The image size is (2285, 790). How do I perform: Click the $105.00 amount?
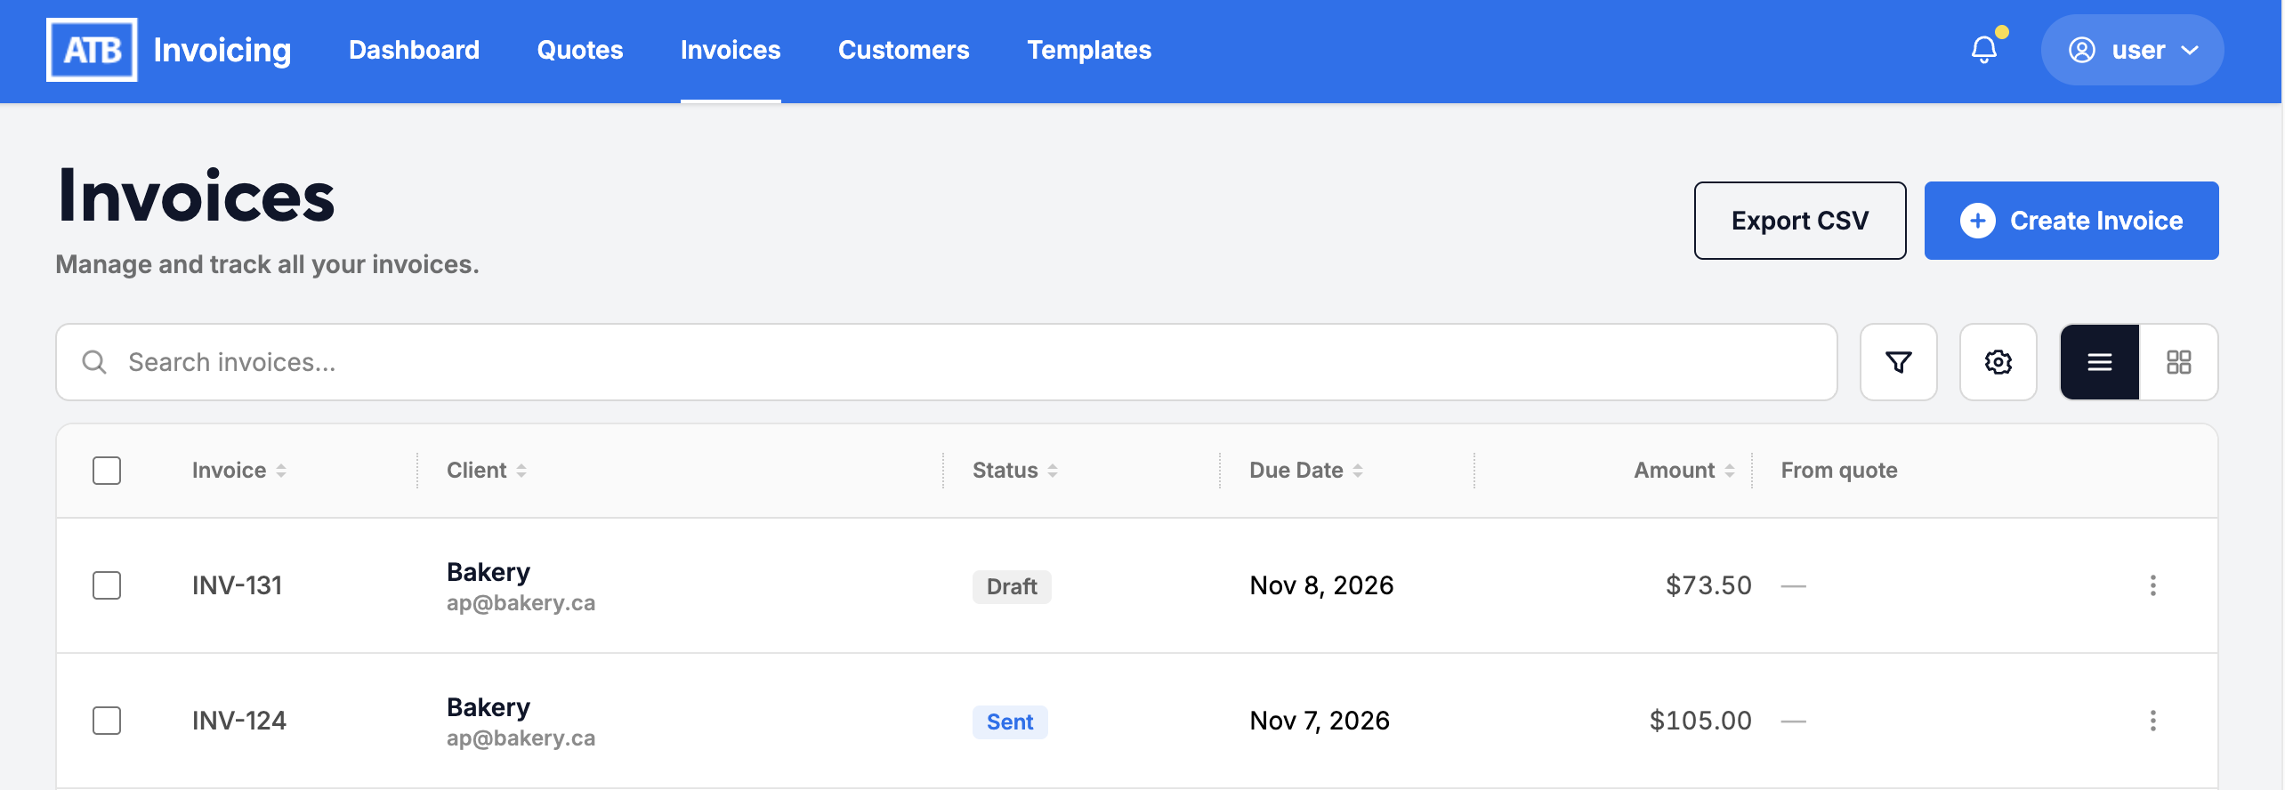(x=1700, y=721)
